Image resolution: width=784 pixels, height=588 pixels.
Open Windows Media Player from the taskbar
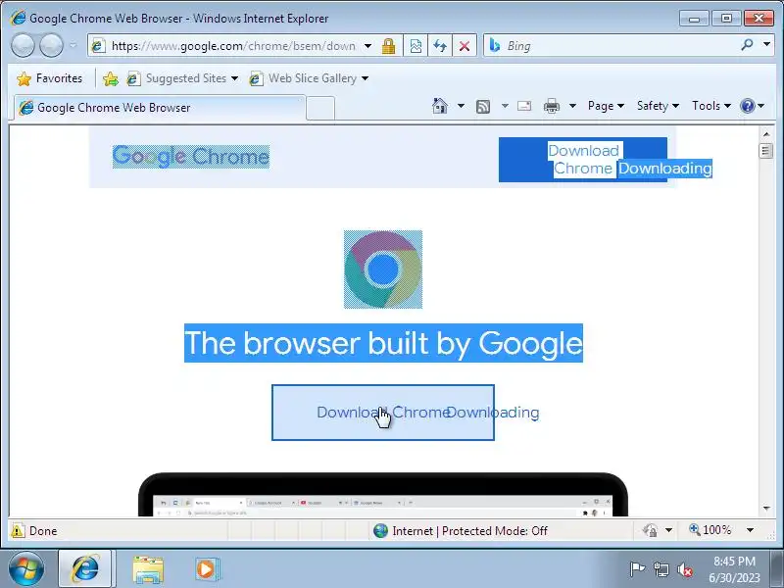[x=206, y=569]
